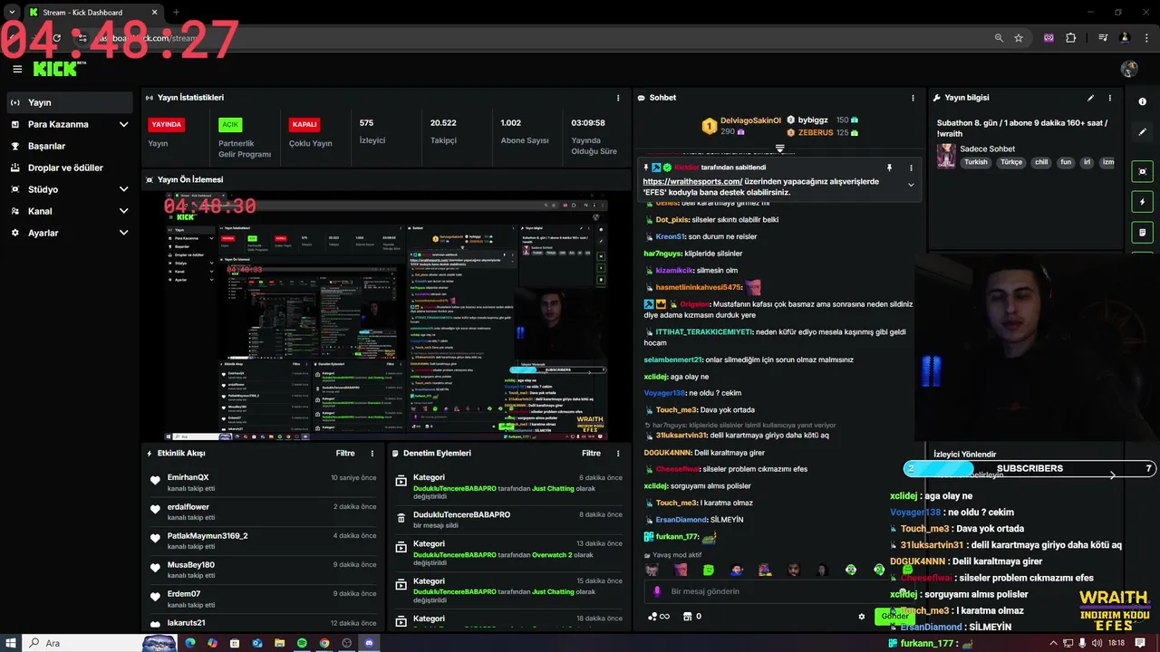Screen dimensions: 1160x652
Task: Click the 1.002 Abone Sayısı stat
Action: tap(524, 131)
